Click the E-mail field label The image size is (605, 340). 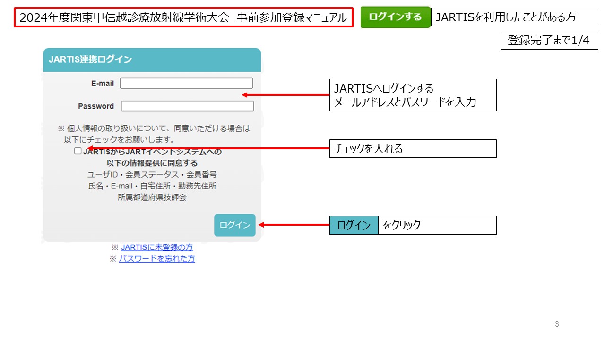[103, 84]
